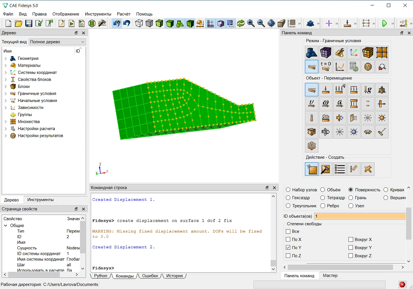Viewport: 413px width, 289px height.
Task: Expand the Граничные условия tree node
Action: coord(5,93)
